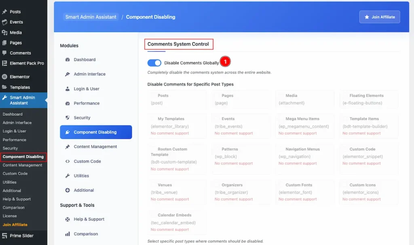Check the Template Items checkbox
The width and height of the screenshot is (414, 245).
[345, 118]
